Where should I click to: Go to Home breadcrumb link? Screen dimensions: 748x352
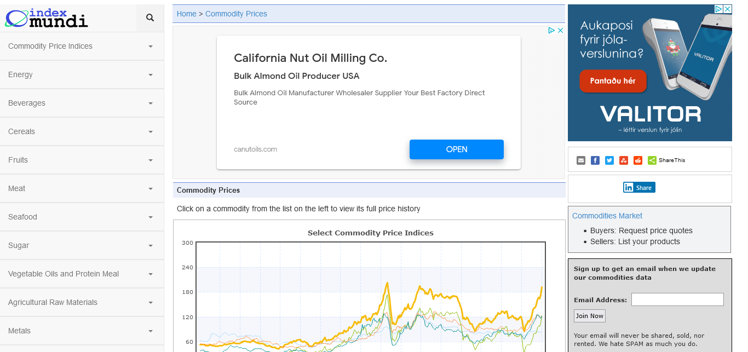[x=186, y=14]
